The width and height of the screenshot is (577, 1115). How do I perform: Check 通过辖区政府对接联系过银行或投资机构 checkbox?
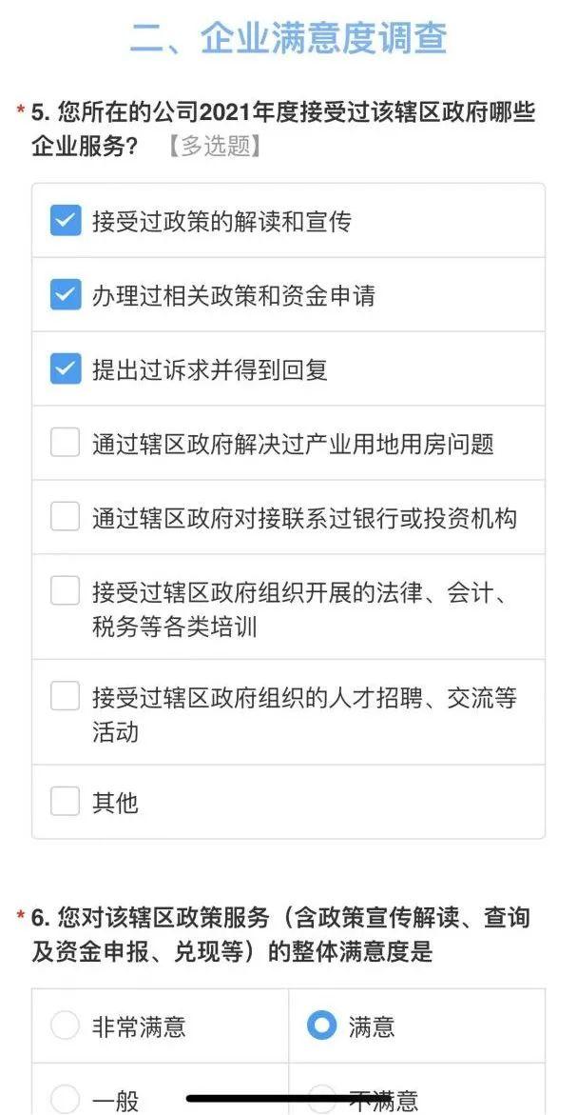(65, 517)
